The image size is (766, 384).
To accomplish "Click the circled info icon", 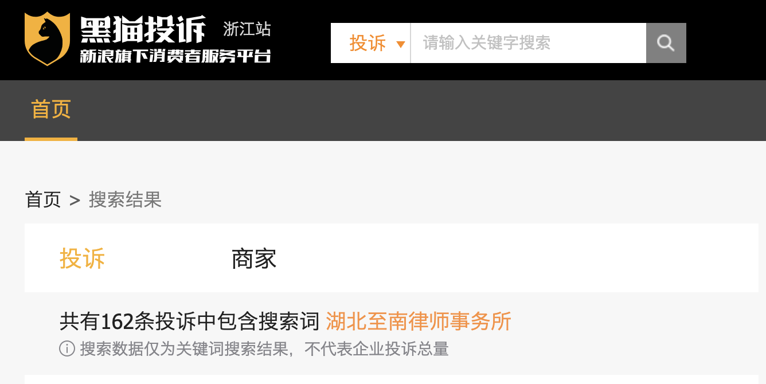I will [67, 348].
